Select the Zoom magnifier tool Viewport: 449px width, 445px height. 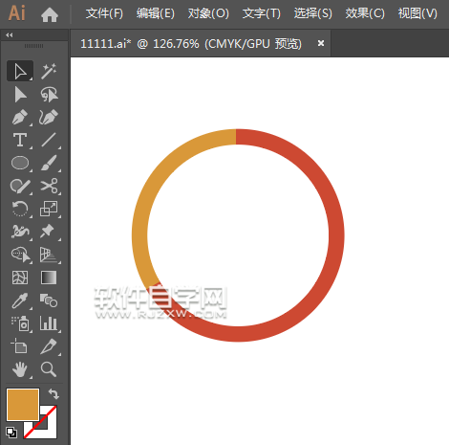[x=49, y=369]
